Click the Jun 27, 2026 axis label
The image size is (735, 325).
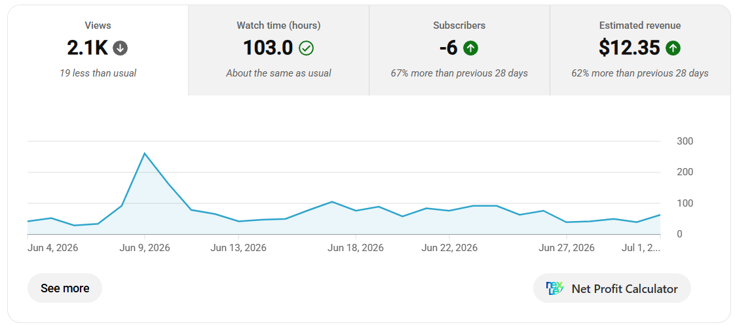pyautogui.click(x=567, y=247)
